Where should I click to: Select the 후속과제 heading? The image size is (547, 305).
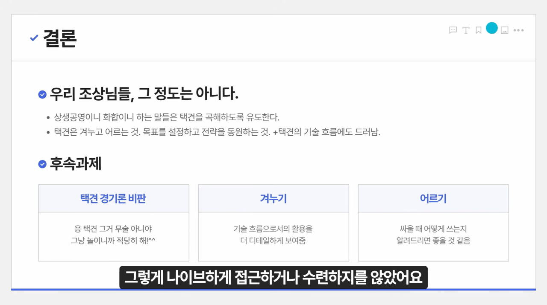point(76,164)
